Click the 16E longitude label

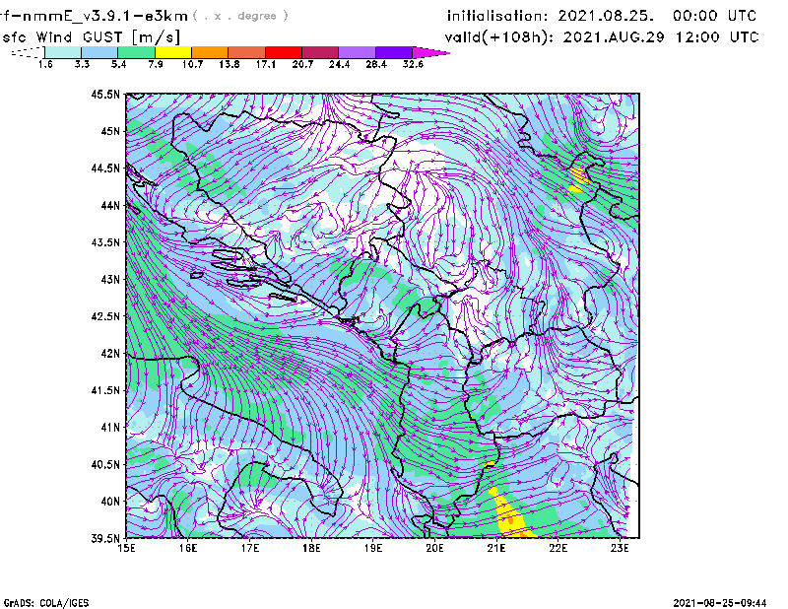pyautogui.click(x=188, y=548)
